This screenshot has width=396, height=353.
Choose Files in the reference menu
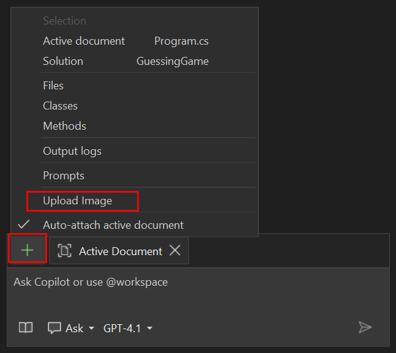53,86
